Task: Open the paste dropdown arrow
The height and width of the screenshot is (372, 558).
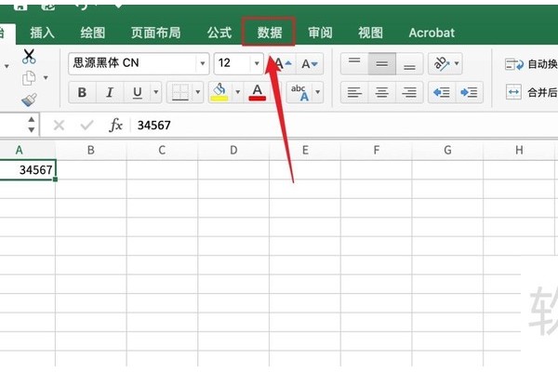Action: click(7, 66)
